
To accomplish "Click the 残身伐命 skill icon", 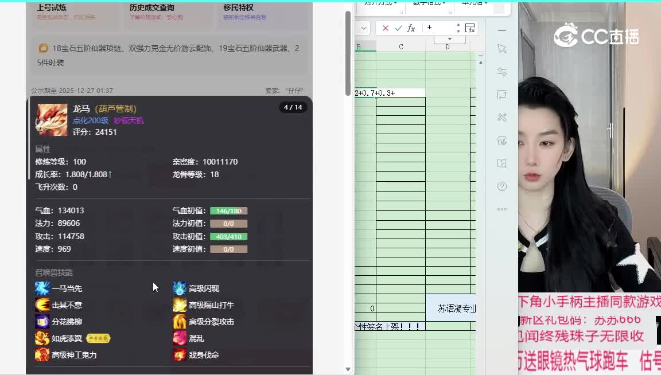I will click(180, 355).
